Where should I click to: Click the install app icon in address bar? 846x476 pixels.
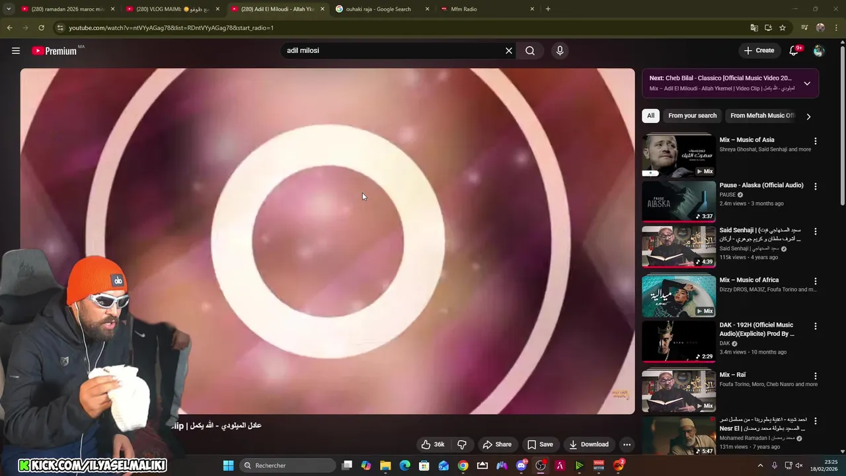click(x=768, y=28)
